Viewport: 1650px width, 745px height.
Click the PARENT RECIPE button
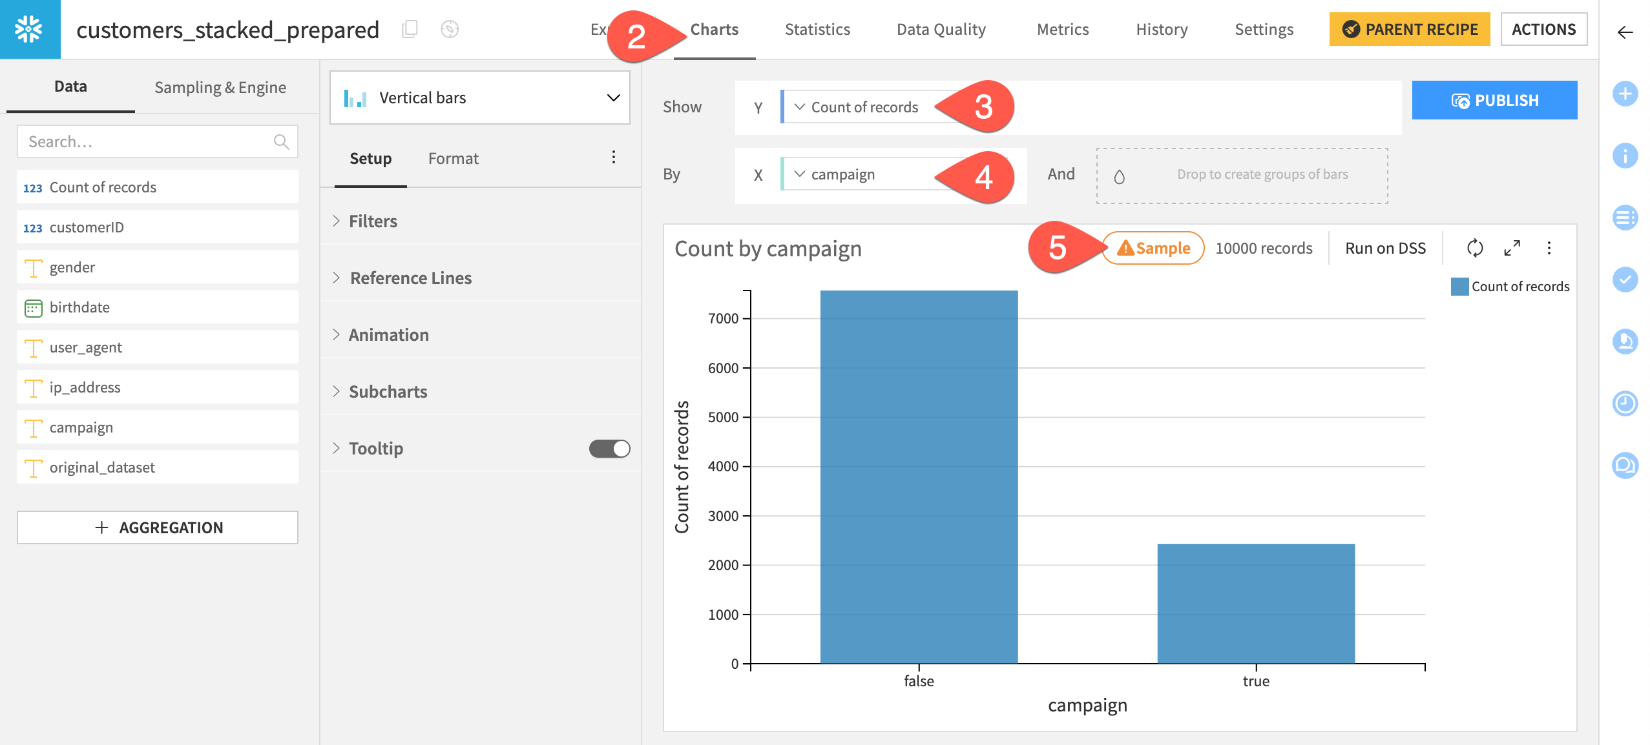coord(1409,30)
